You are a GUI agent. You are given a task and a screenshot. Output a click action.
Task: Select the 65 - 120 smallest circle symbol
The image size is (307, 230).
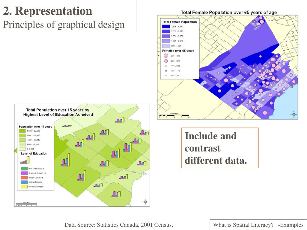(166, 75)
